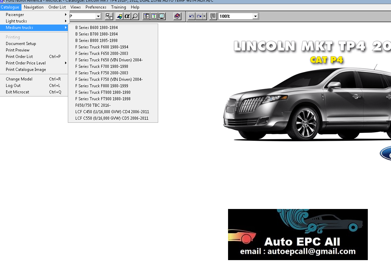
Task: Select F Series Truck F700 1980-1998
Action: 113,66
